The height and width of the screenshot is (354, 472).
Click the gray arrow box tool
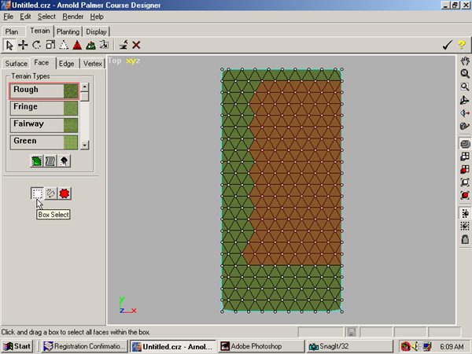104,45
